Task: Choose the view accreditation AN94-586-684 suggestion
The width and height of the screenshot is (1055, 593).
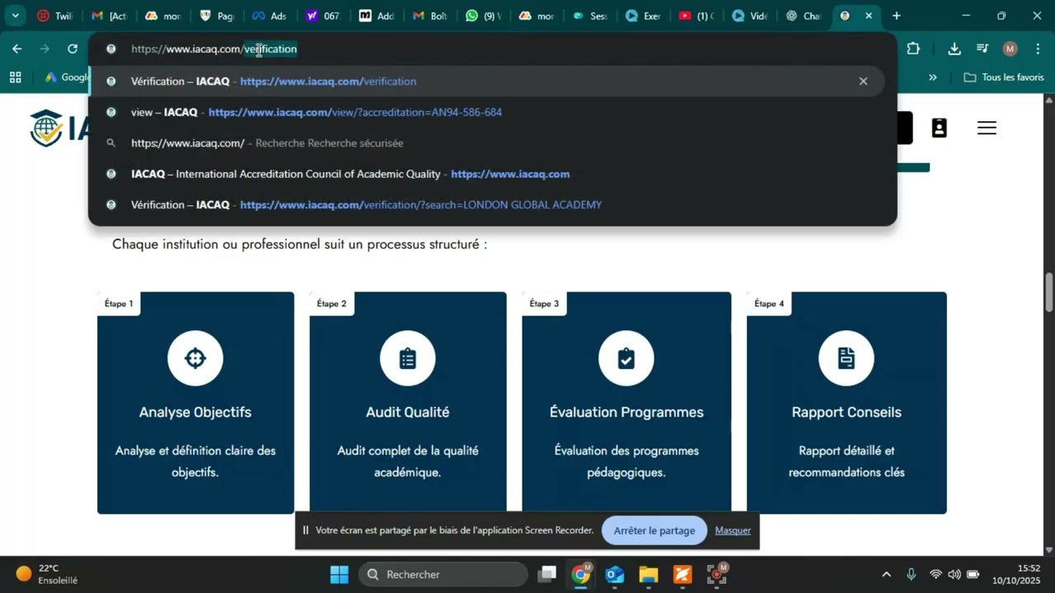Action: pyautogui.click(x=354, y=112)
